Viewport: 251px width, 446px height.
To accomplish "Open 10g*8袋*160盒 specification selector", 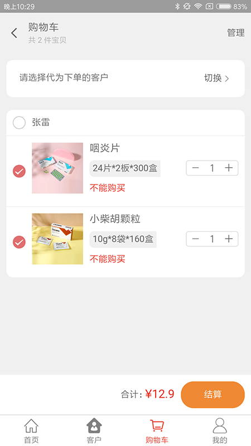I will pos(123,239).
